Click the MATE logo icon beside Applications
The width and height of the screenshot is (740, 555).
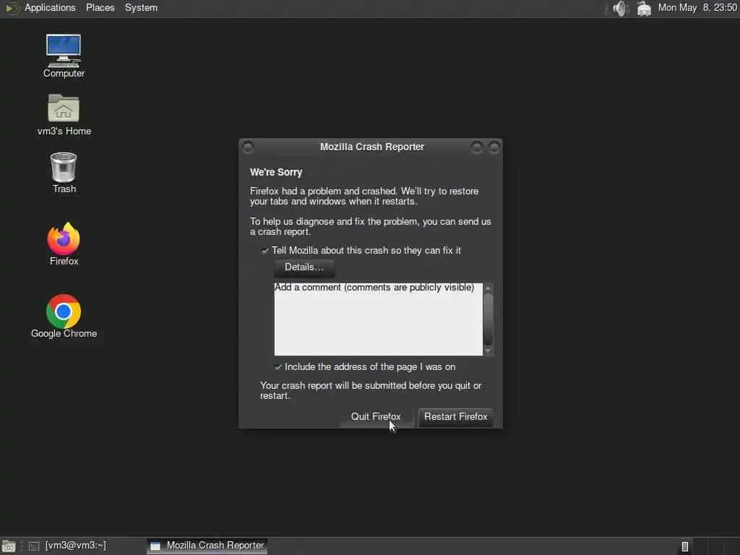click(x=12, y=8)
